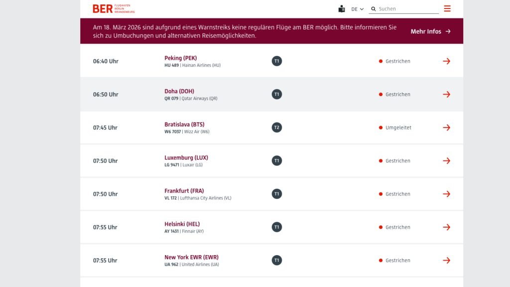Open details arrow for Peking flight

click(x=446, y=61)
